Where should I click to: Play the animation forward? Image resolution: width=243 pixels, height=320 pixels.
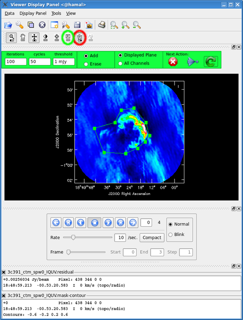pos(108,222)
